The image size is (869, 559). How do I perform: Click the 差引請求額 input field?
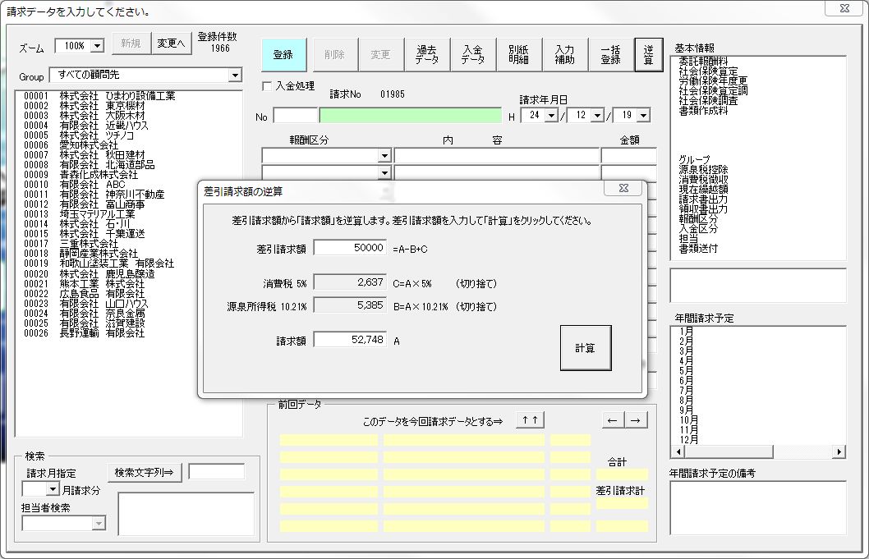pyautogui.click(x=349, y=247)
